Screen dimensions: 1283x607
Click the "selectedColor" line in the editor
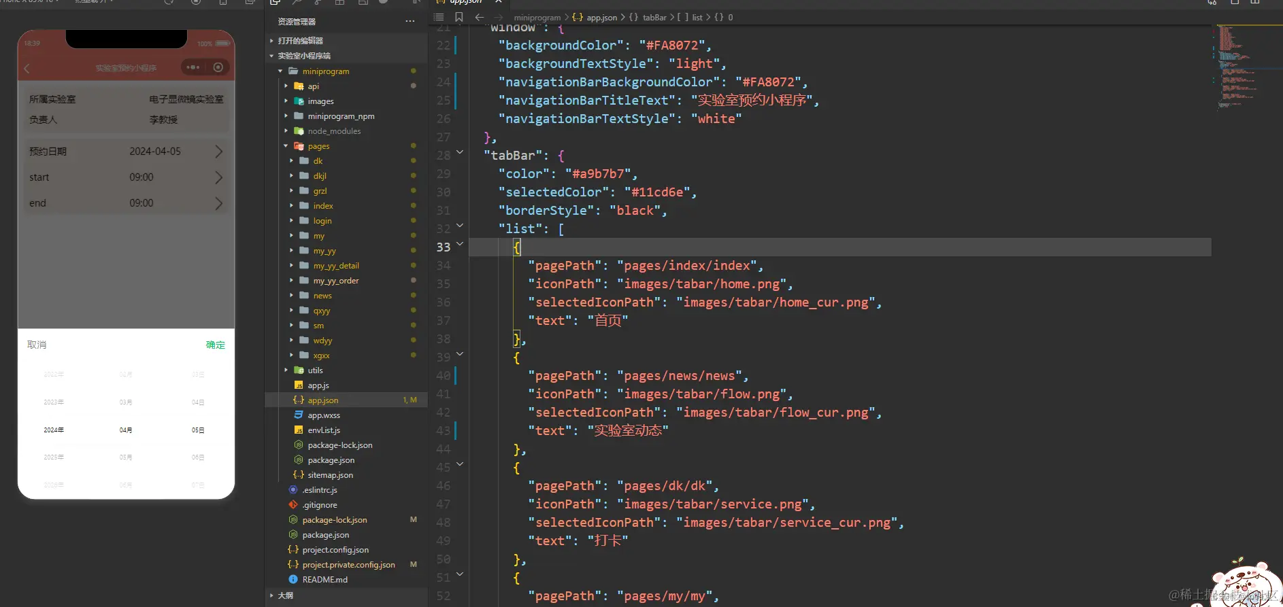click(597, 192)
